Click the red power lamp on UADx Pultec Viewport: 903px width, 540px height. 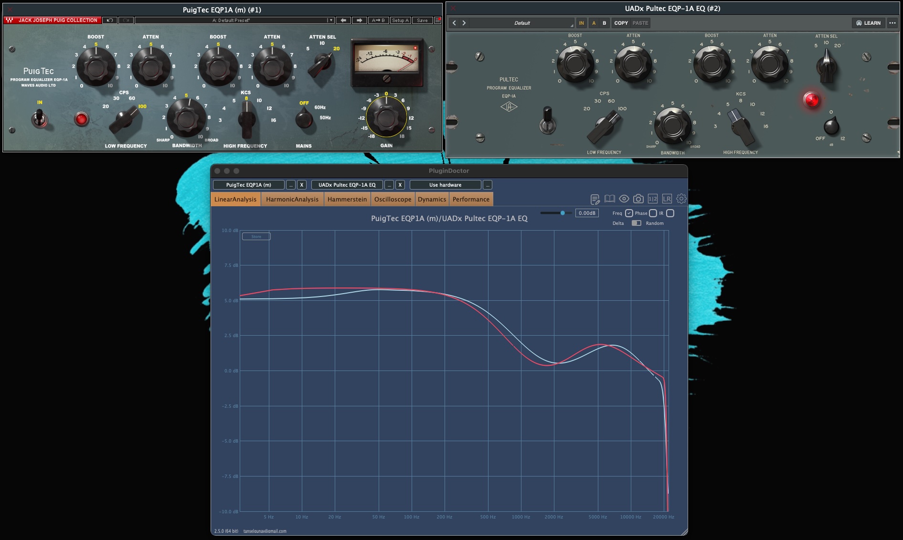(811, 100)
